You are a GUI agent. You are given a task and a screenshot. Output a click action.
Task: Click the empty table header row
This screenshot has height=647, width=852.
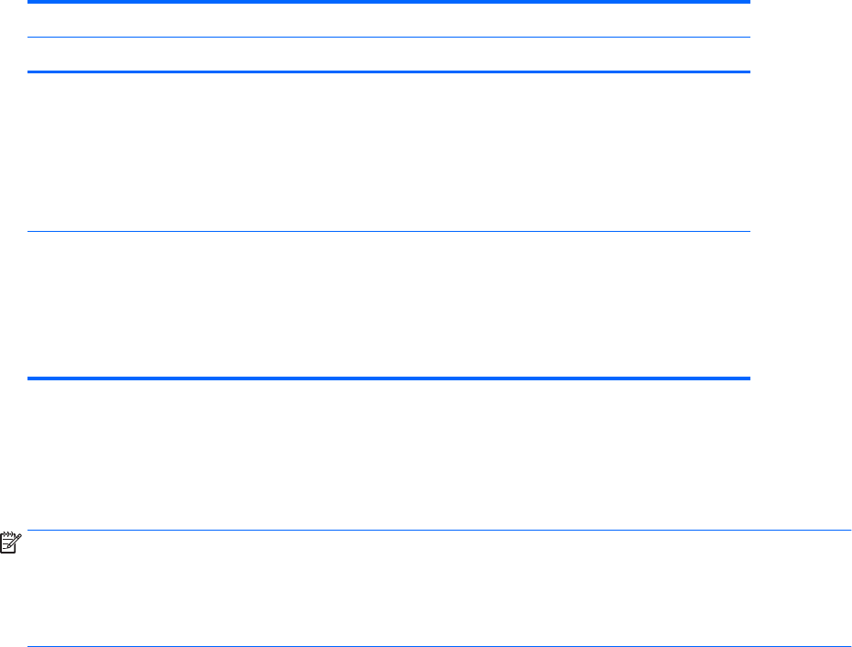(388, 20)
